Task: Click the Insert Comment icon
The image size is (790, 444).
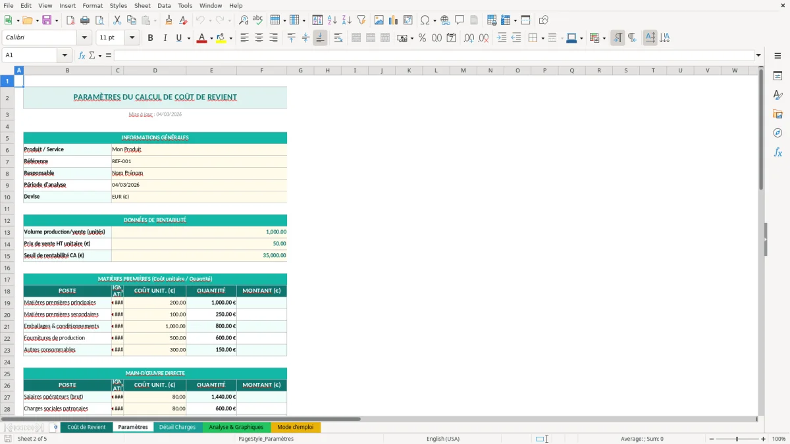Action: click(460, 20)
